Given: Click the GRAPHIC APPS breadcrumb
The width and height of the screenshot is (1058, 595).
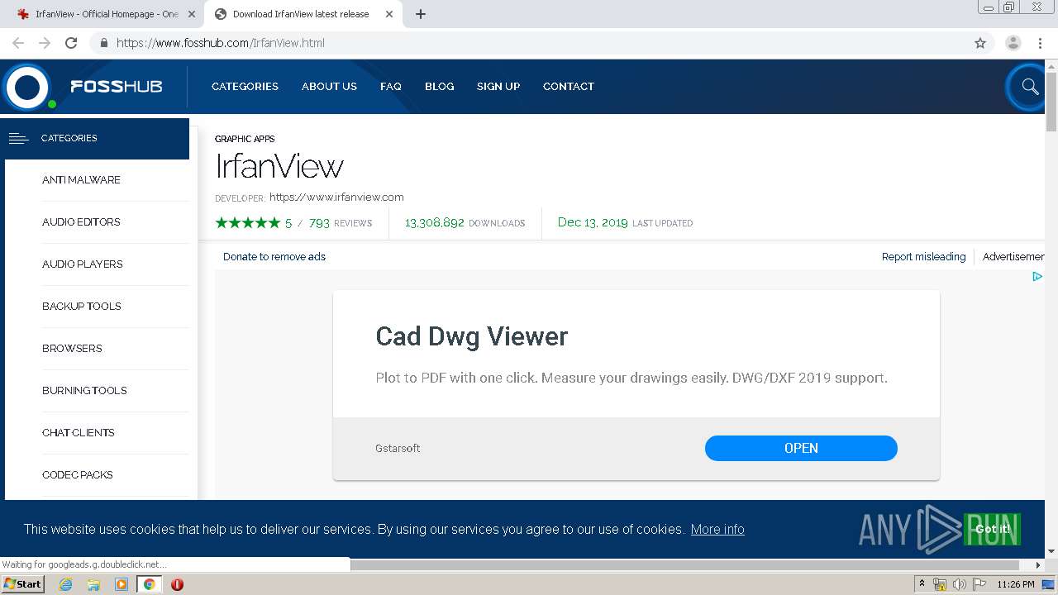Looking at the screenshot, I should coord(245,139).
